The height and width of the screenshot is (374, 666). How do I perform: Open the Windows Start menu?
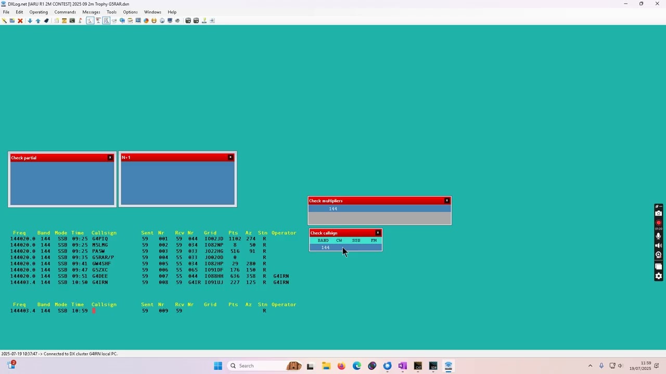click(218, 366)
